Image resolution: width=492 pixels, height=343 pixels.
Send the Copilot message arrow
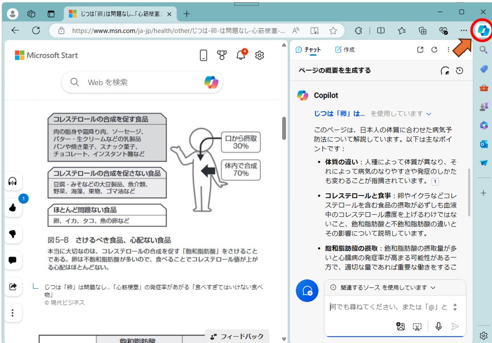pyautogui.click(x=455, y=326)
